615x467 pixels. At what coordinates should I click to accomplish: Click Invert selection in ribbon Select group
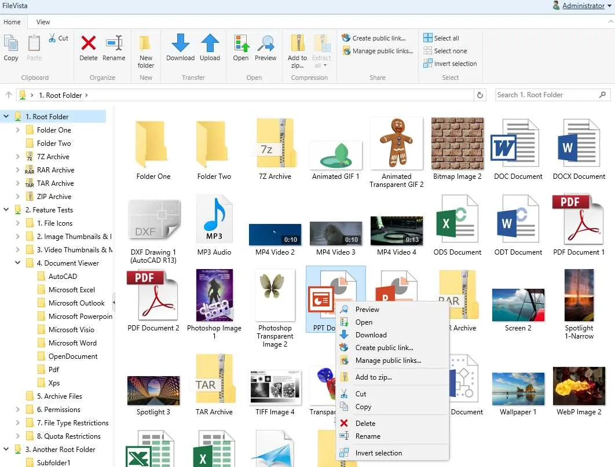[x=451, y=64]
